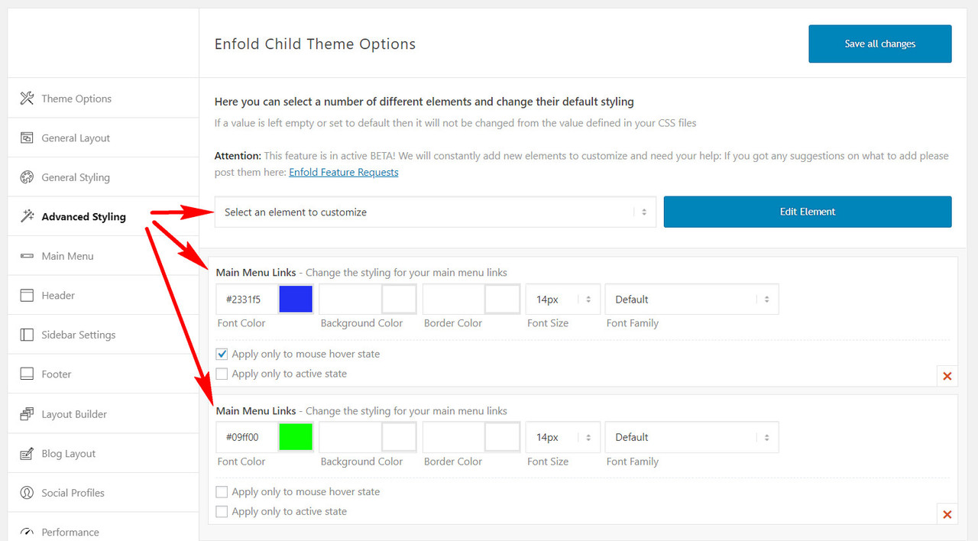Open the Theme Options tab

(103, 98)
